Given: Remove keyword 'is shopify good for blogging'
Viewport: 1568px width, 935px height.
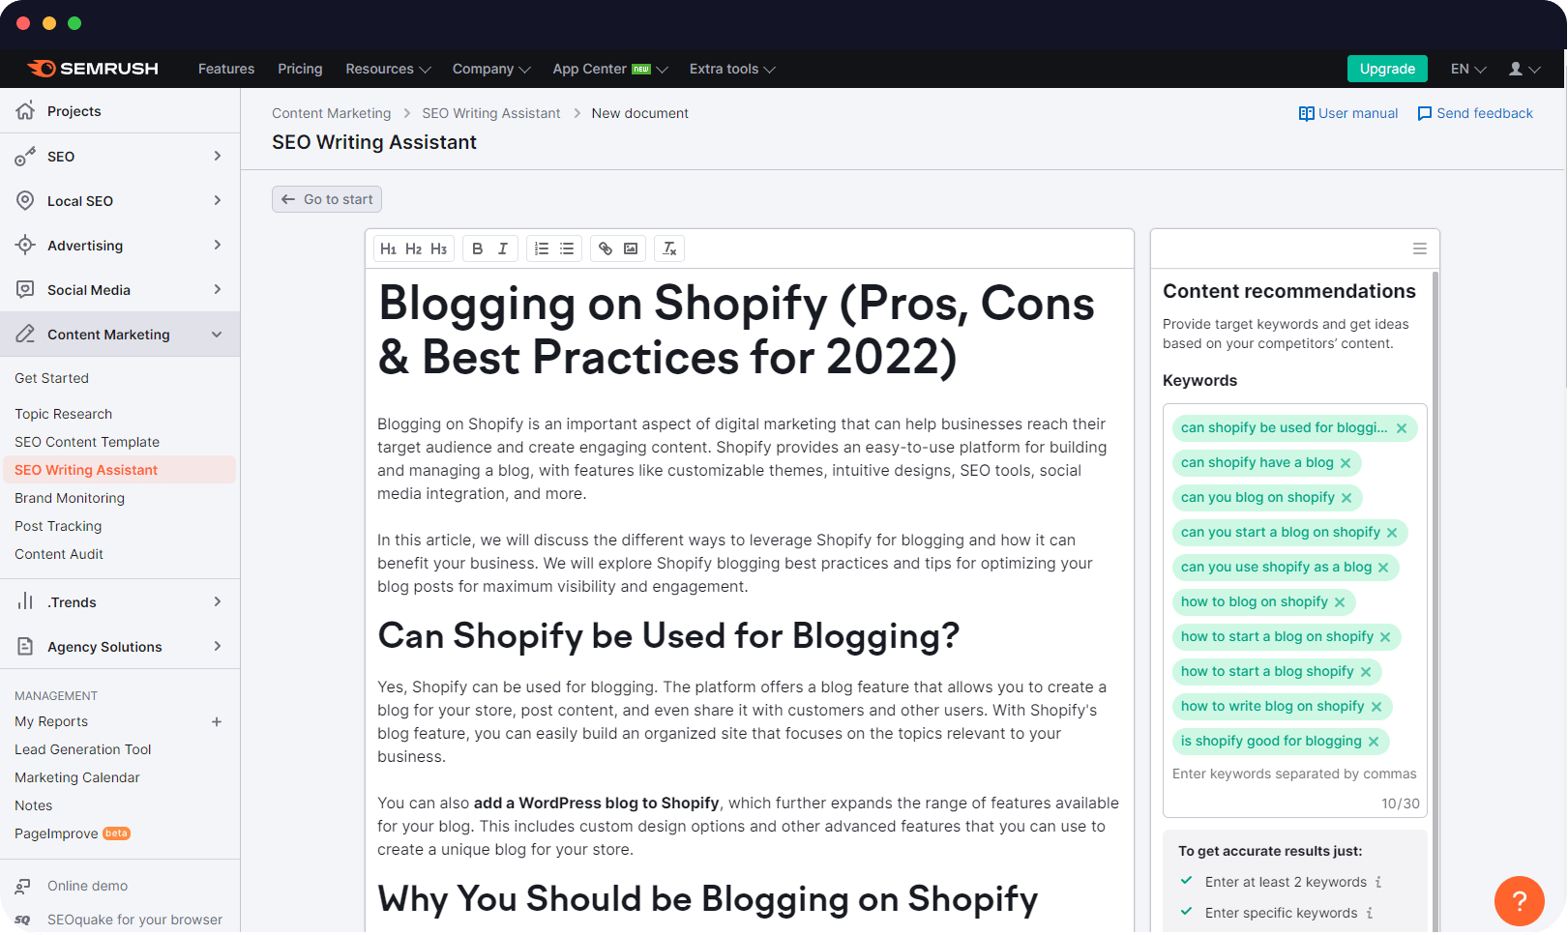Looking at the screenshot, I should (x=1374, y=742).
